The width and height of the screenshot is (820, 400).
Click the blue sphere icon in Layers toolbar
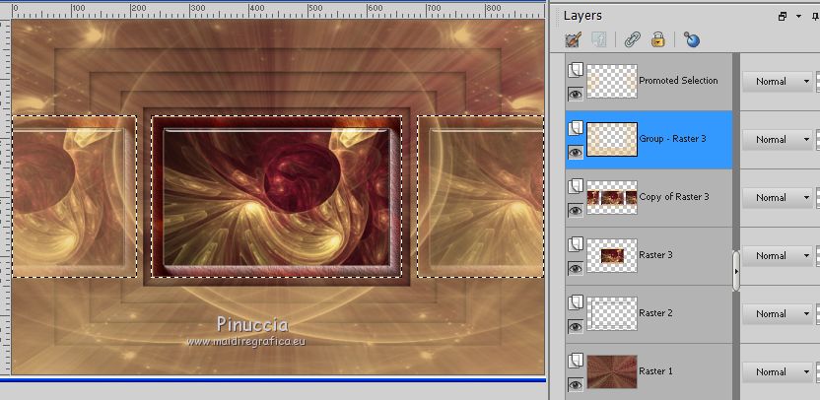coord(691,39)
